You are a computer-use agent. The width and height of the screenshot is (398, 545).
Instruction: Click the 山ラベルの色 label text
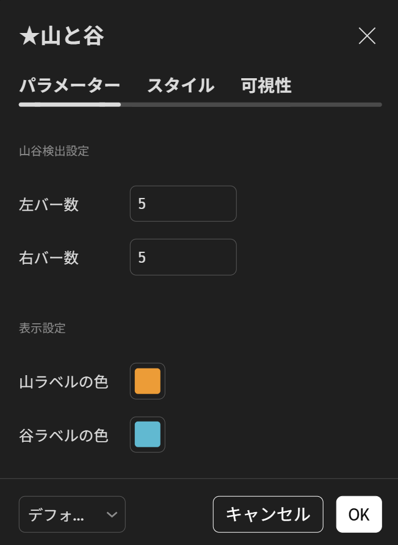click(63, 382)
